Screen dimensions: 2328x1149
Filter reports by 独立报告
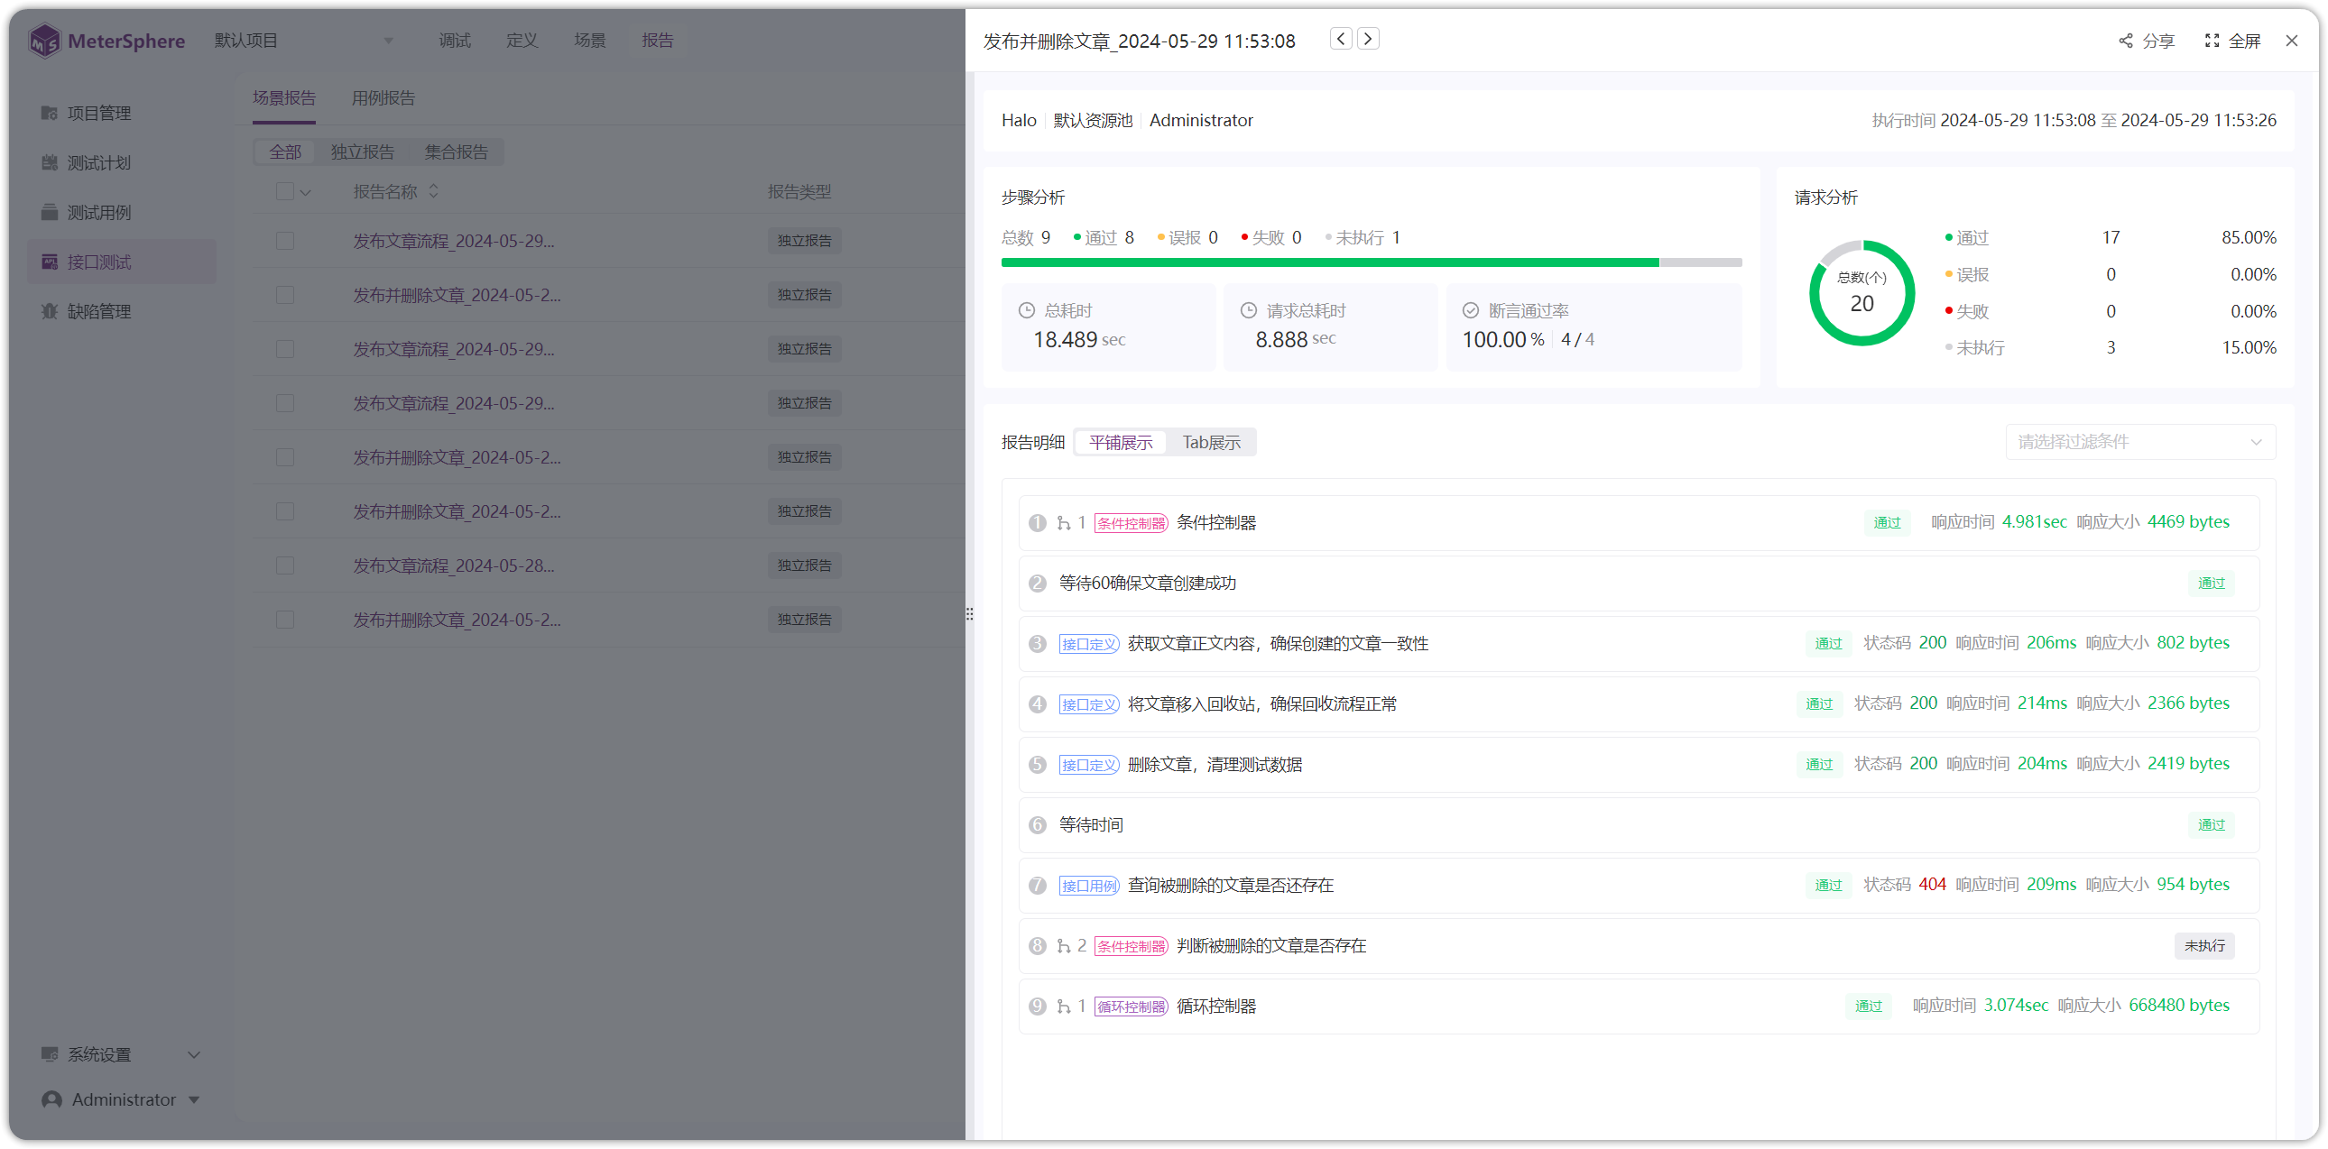[x=363, y=152]
